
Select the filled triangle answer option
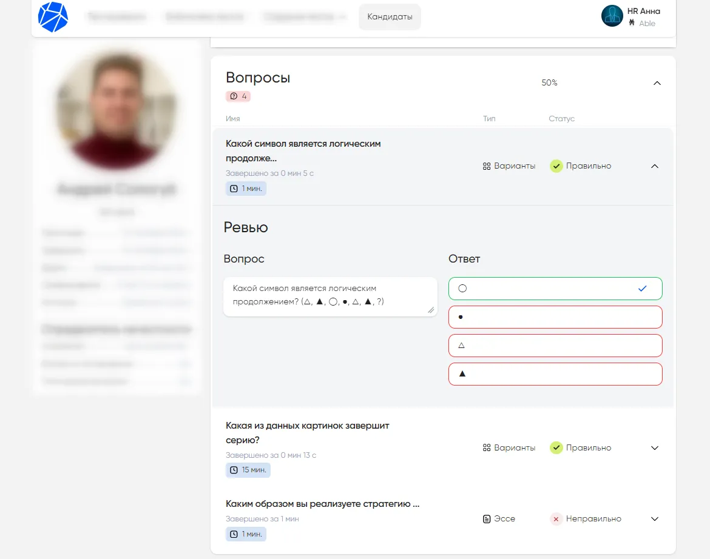(555, 374)
